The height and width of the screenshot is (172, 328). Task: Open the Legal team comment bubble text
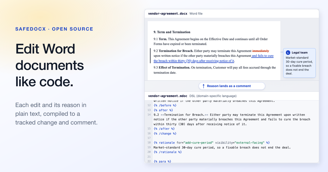pos(299,66)
